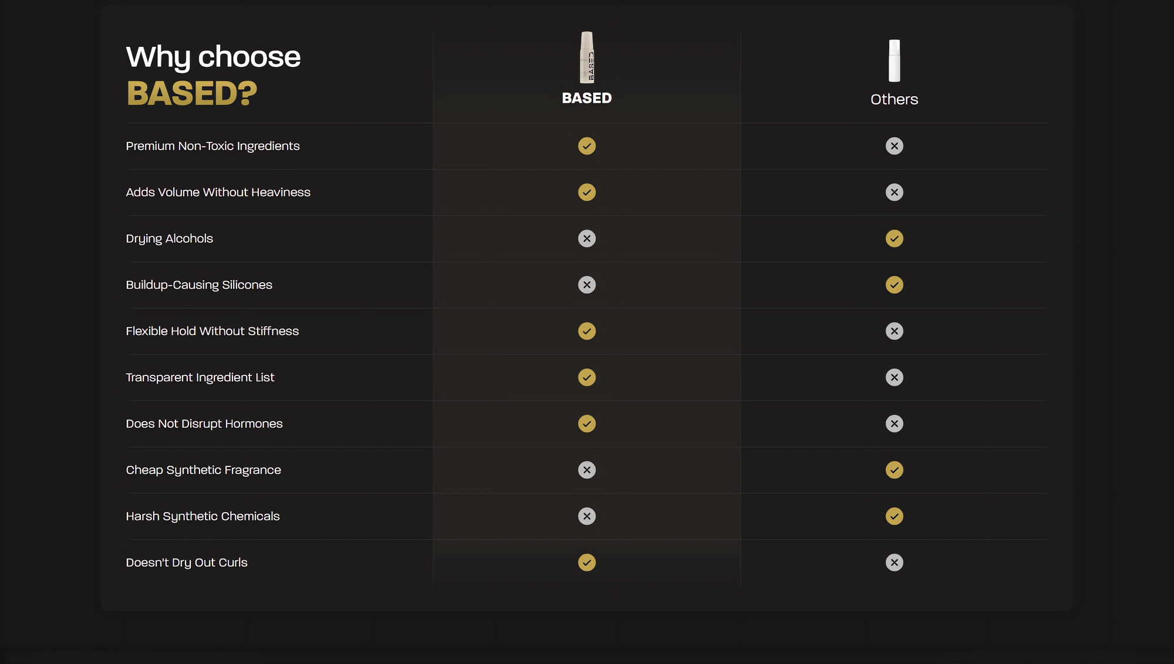Click Others checkmark for Harsh Synthetic Chemicals
Screen dimensions: 1174x664
894,516
